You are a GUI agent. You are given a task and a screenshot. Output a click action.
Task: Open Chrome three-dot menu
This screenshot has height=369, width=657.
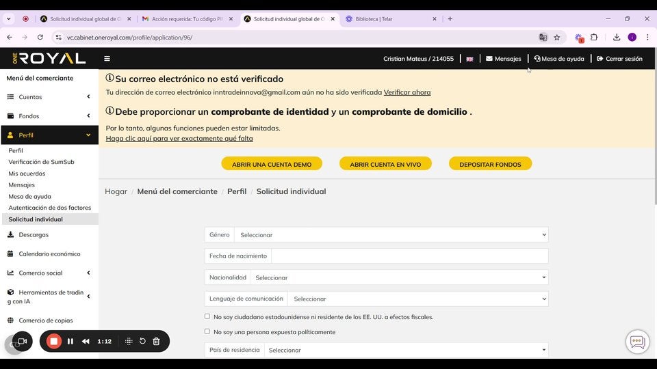pyautogui.click(x=647, y=37)
